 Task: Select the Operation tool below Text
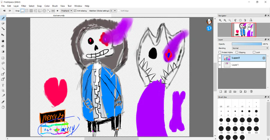[3, 90]
